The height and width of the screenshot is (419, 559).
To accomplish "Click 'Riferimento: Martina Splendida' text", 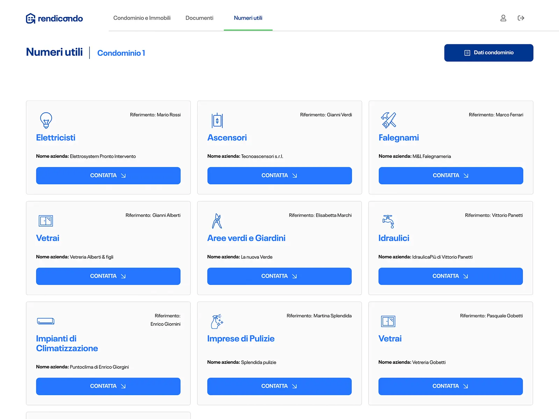I will click(319, 316).
